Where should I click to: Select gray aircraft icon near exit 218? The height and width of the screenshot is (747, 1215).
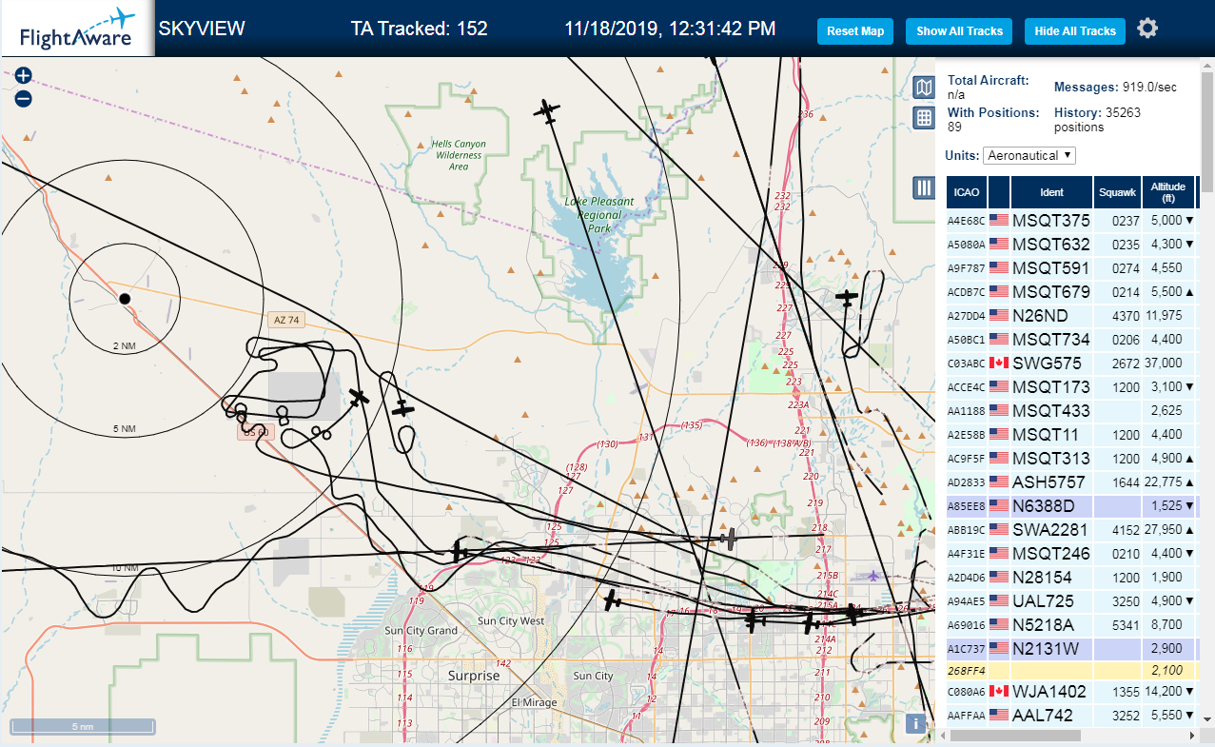click(729, 540)
